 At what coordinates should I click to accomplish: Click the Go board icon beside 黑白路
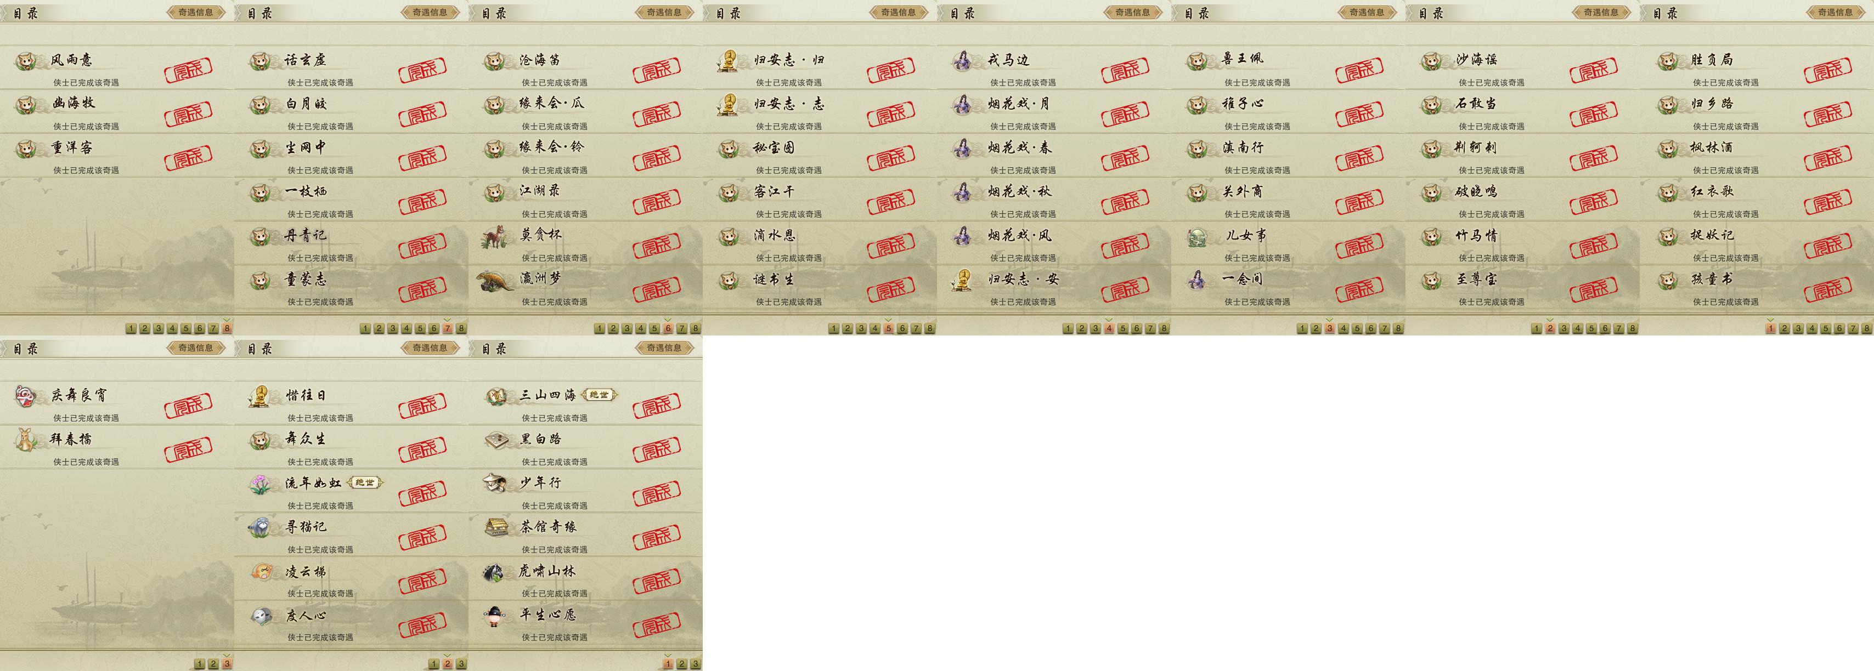coord(496,440)
